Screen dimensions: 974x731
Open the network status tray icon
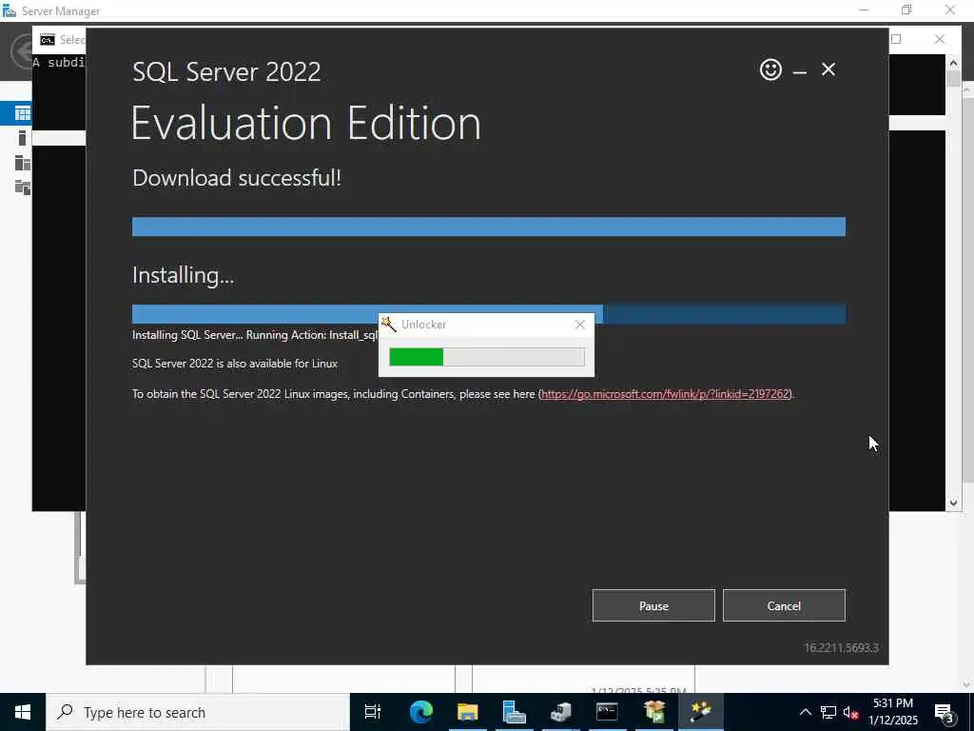(x=828, y=712)
